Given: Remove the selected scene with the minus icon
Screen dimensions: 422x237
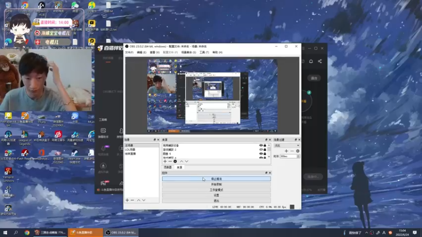Looking at the screenshot, I should [x=132, y=200].
